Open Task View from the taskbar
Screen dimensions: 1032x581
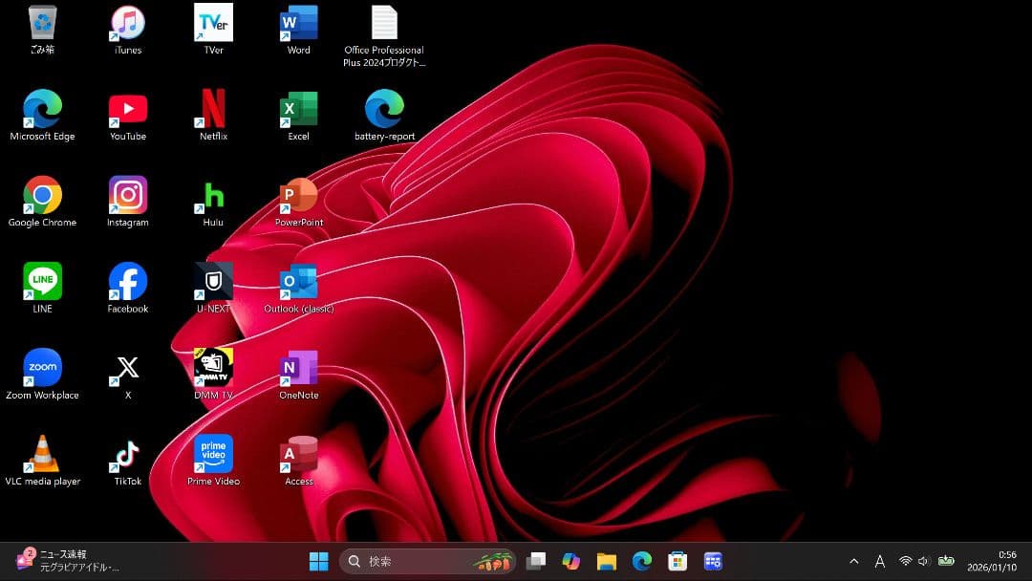(x=536, y=561)
